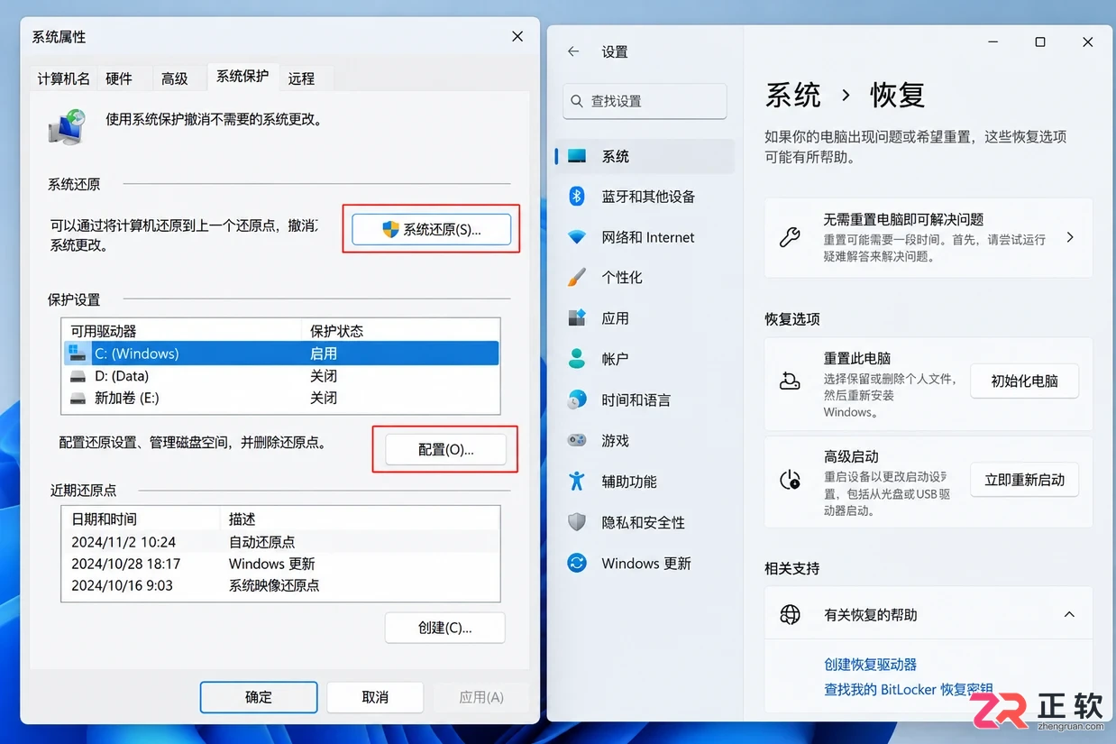
Task: Open the 帐户 person icon
Action: click(577, 359)
